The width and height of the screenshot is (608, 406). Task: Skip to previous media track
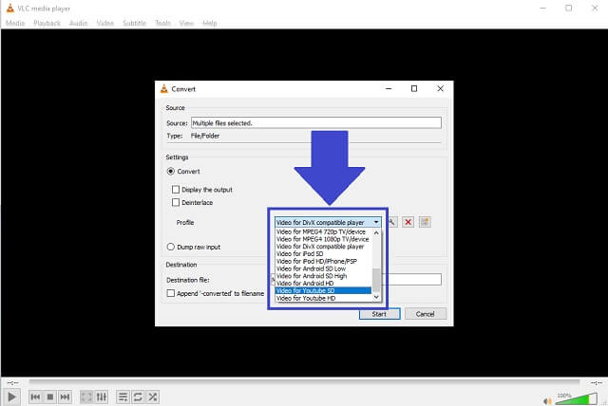(x=36, y=397)
